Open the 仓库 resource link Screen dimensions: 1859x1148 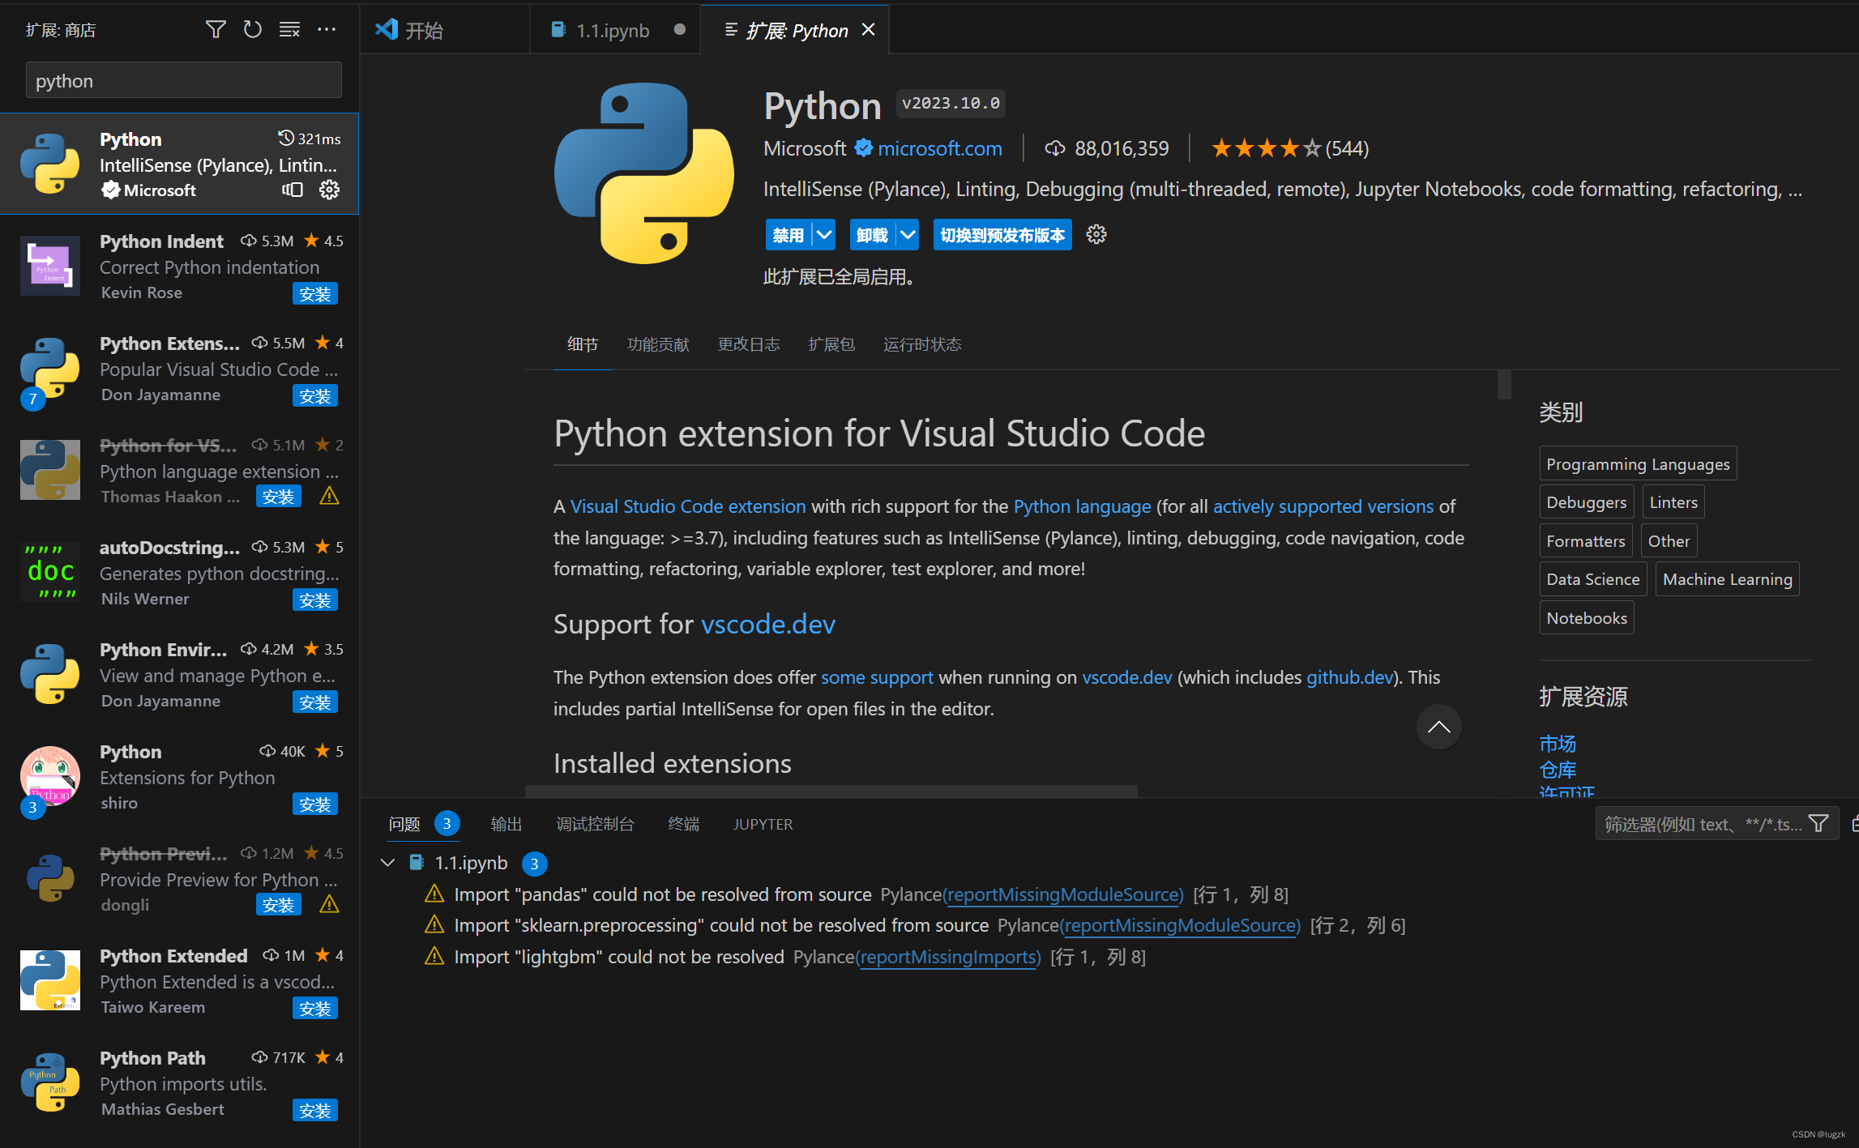click(1558, 770)
